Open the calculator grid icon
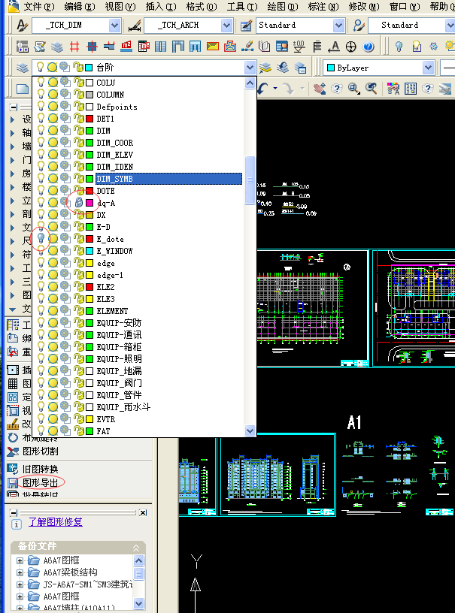The image size is (455, 613). (x=411, y=89)
